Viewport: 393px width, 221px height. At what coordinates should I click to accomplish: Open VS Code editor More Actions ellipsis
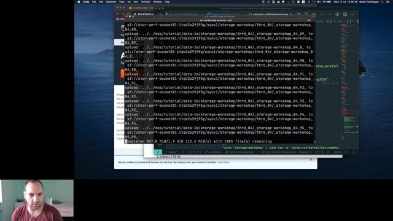tap(352, 14)
